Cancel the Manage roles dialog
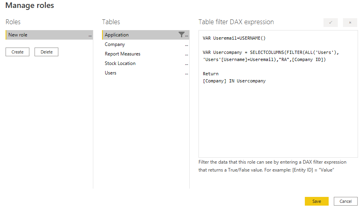 tap(346, 201)
